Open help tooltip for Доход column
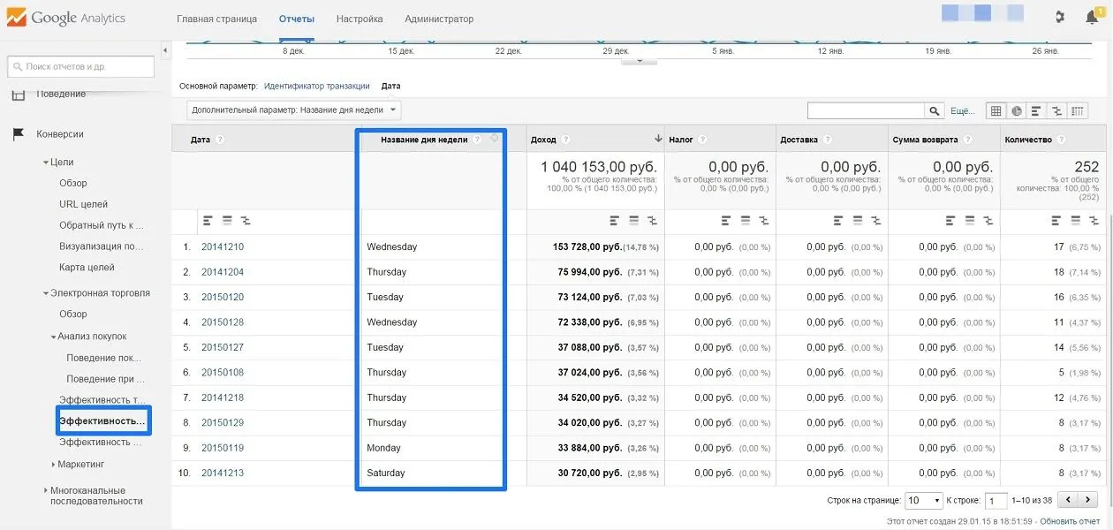 565,140
